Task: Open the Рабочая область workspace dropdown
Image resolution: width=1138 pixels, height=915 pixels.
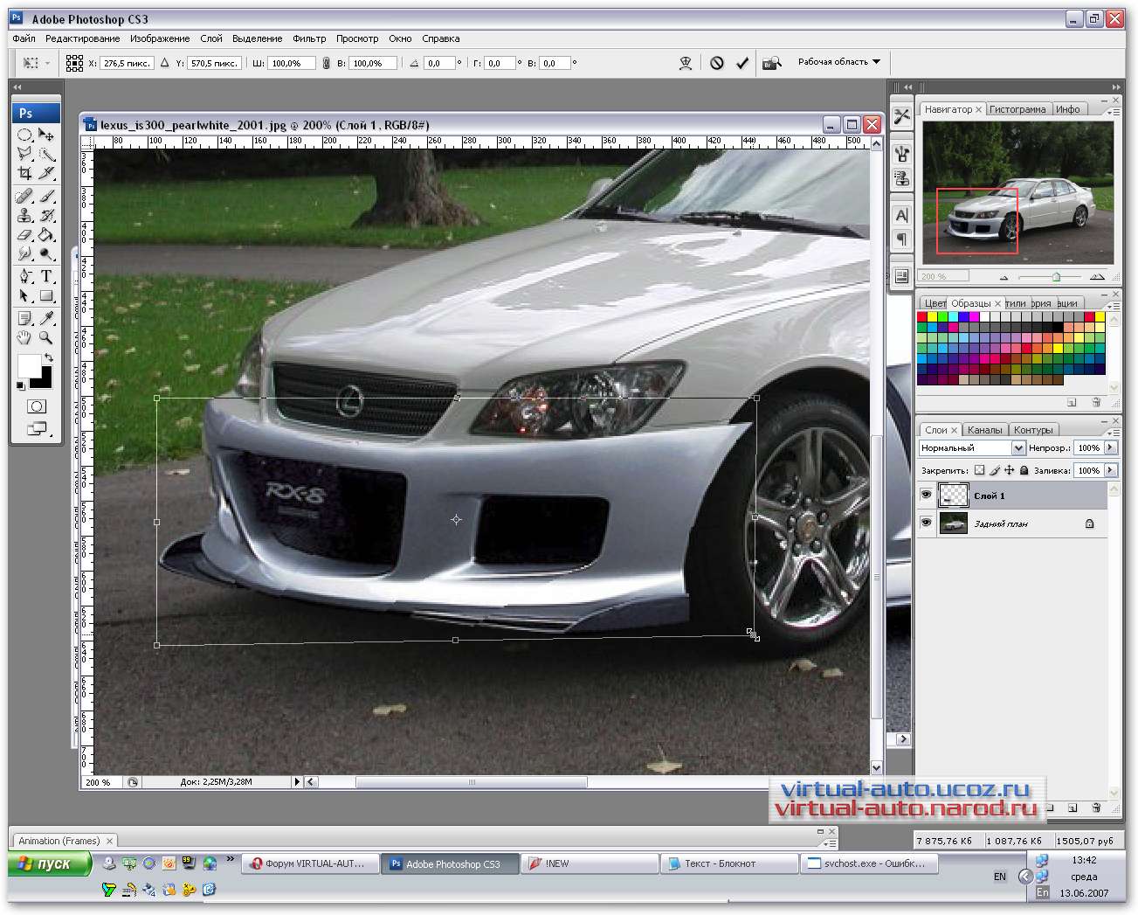Action: point(838,62)
